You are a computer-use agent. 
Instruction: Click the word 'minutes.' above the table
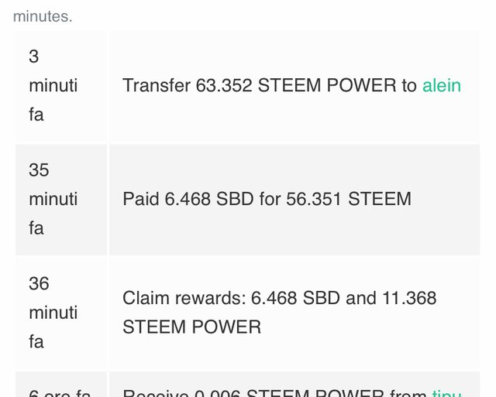pos(43,16)
